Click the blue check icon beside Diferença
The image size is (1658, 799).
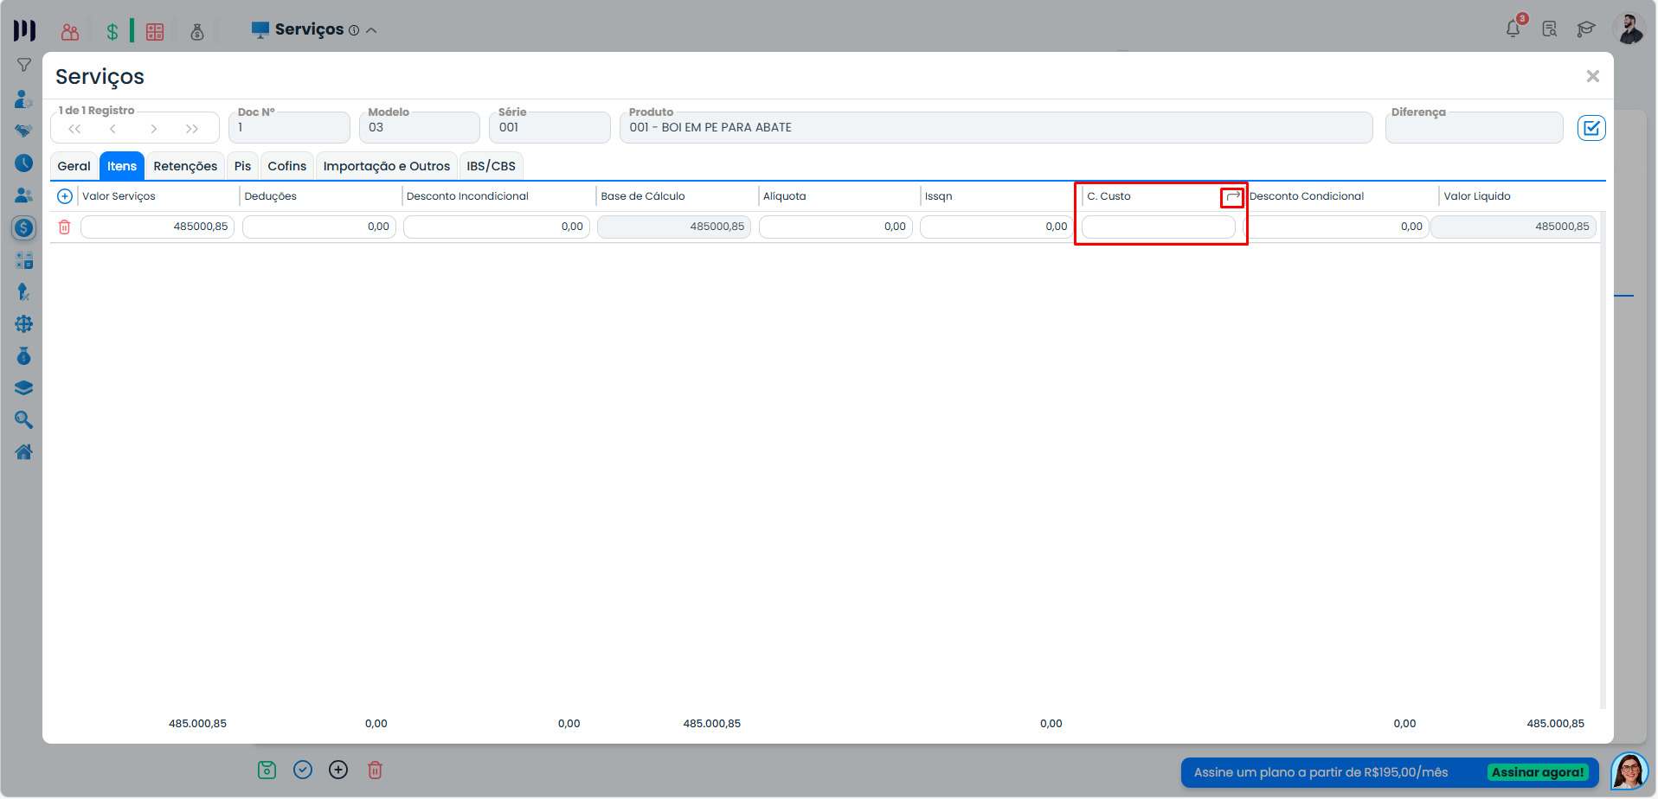(1591, 128)
